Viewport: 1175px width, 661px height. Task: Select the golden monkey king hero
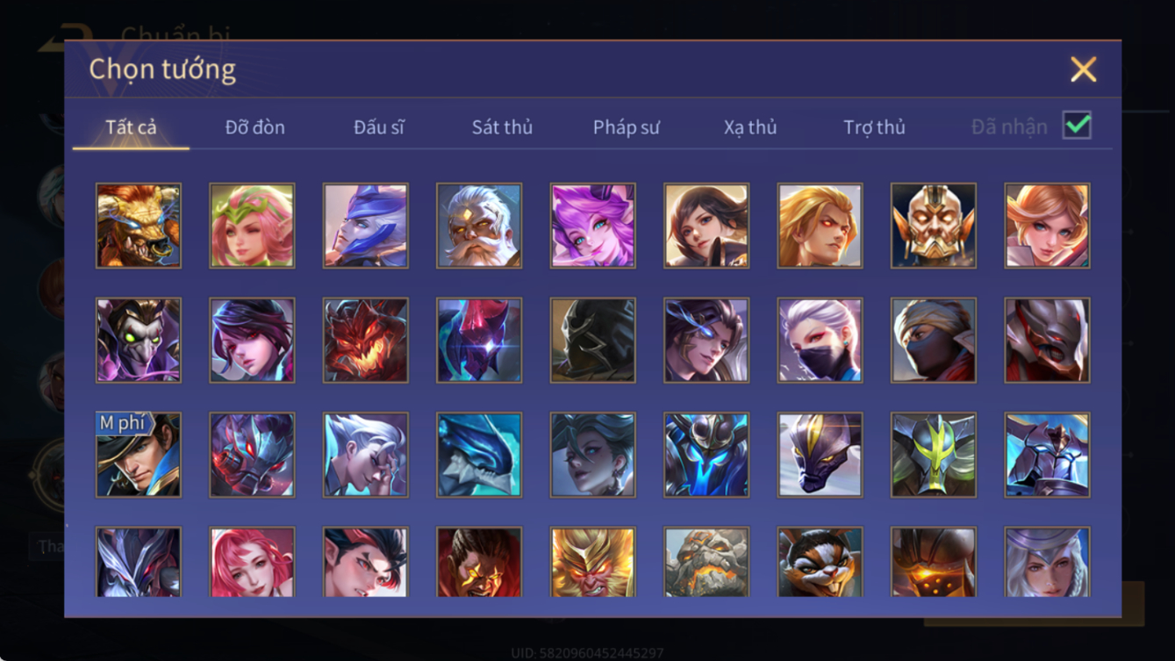tap(593, 562)
